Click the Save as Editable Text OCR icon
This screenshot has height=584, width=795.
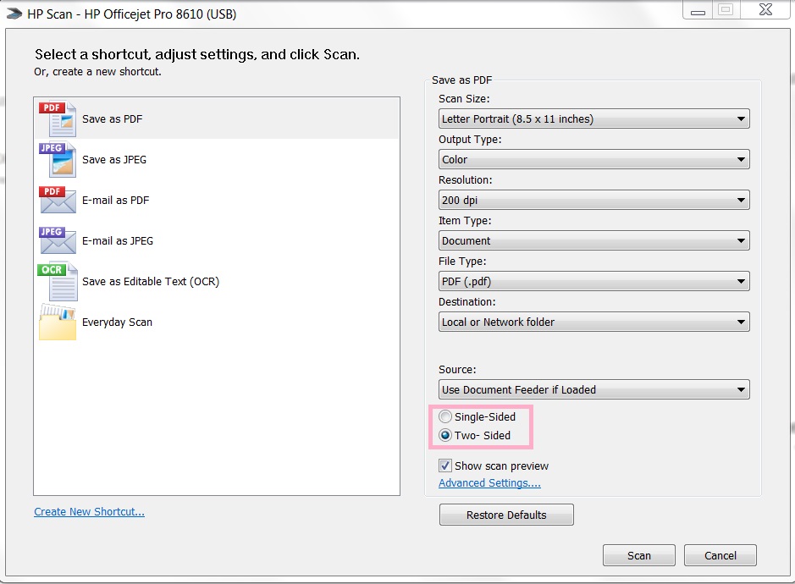[x=58, y=282]
